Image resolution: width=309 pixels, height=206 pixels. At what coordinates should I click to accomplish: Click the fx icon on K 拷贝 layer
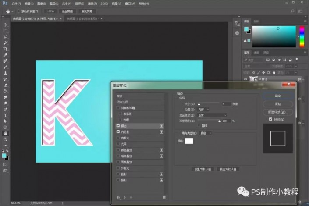point(299,79)
